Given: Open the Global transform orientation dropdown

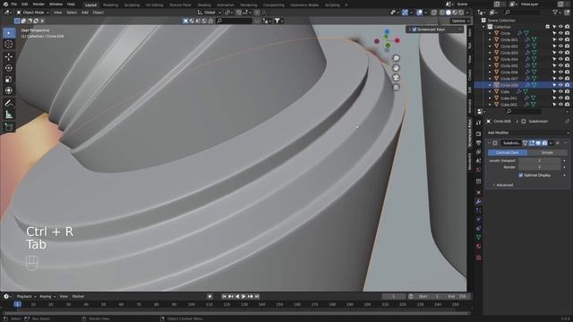Looking at the screenshot, I should pos(209,13).
